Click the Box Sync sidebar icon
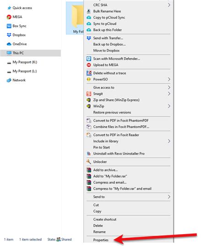 pyautogui.click(x=9, y=26)
